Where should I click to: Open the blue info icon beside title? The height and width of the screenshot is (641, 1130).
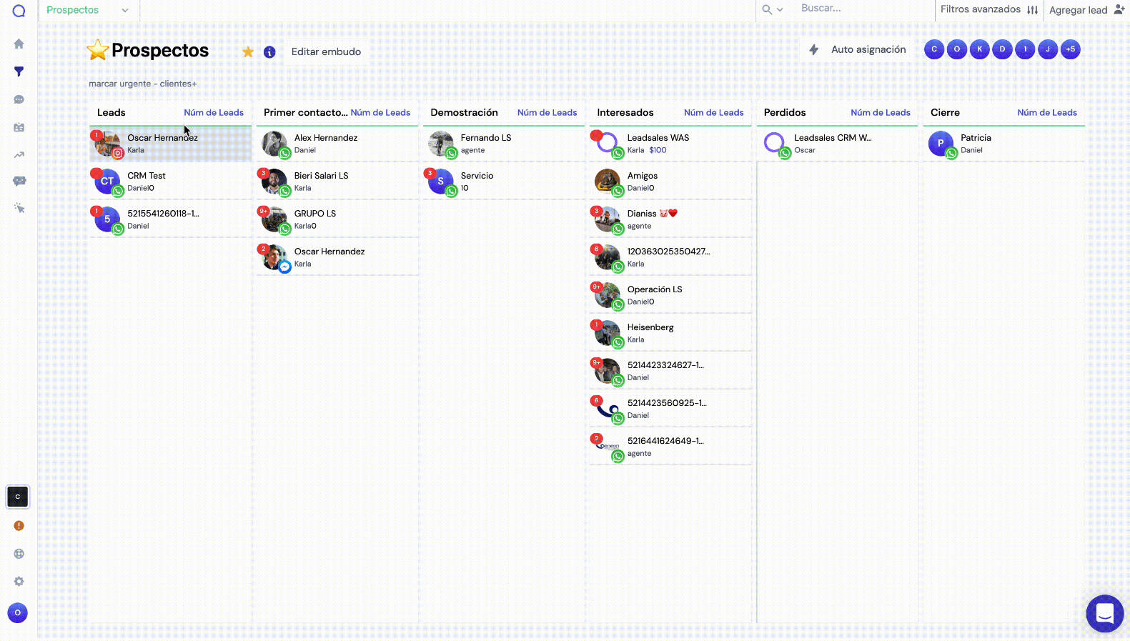[269, 52]
